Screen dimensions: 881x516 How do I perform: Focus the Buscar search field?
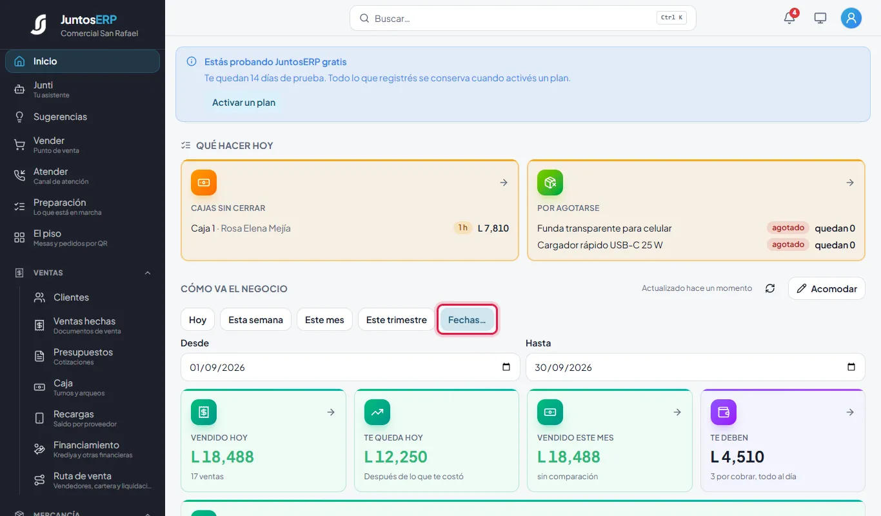pos(523,18)
